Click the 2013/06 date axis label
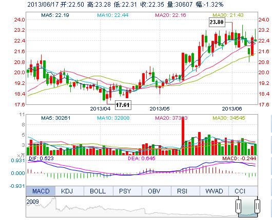 coord(232,108)
